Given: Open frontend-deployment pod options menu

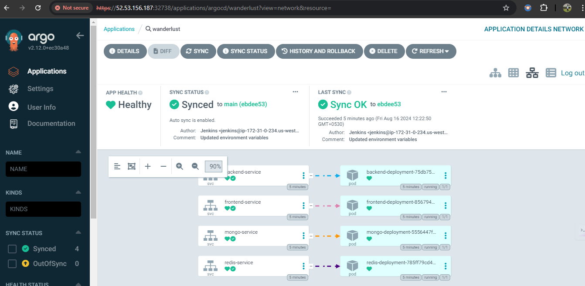Looking at the screenshot, I should [446, 205].
